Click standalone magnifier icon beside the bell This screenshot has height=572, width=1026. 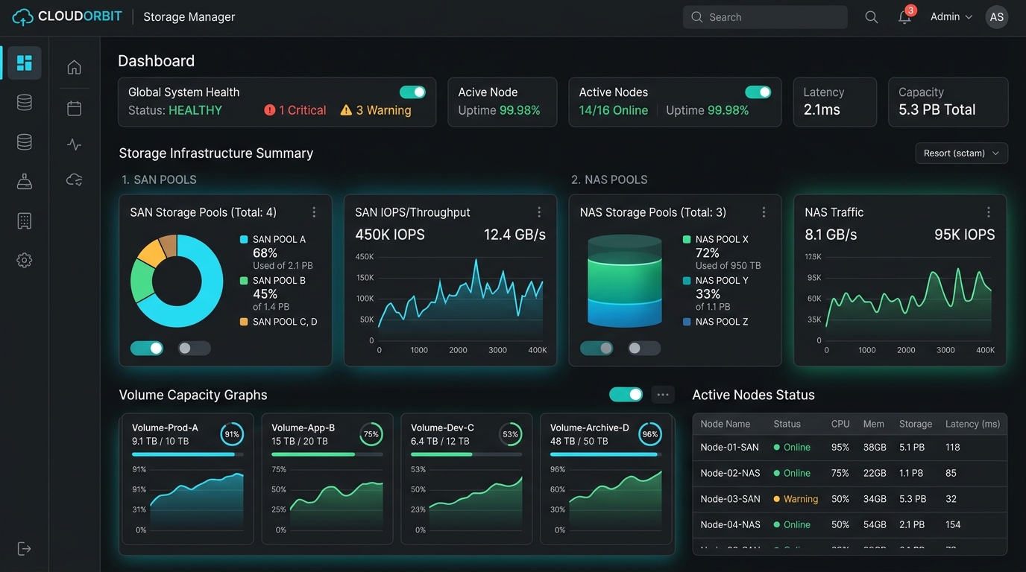871,17
